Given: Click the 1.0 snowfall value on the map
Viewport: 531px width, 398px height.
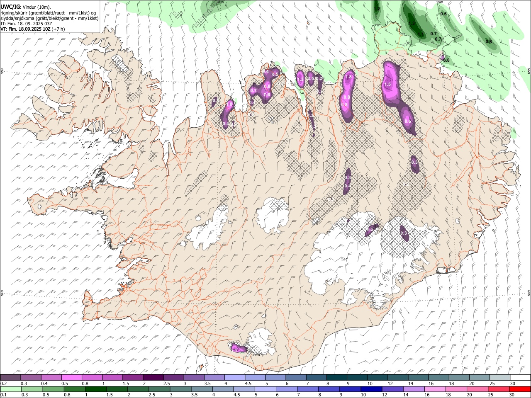Looking at the screenshot, I should pos(229,104).
